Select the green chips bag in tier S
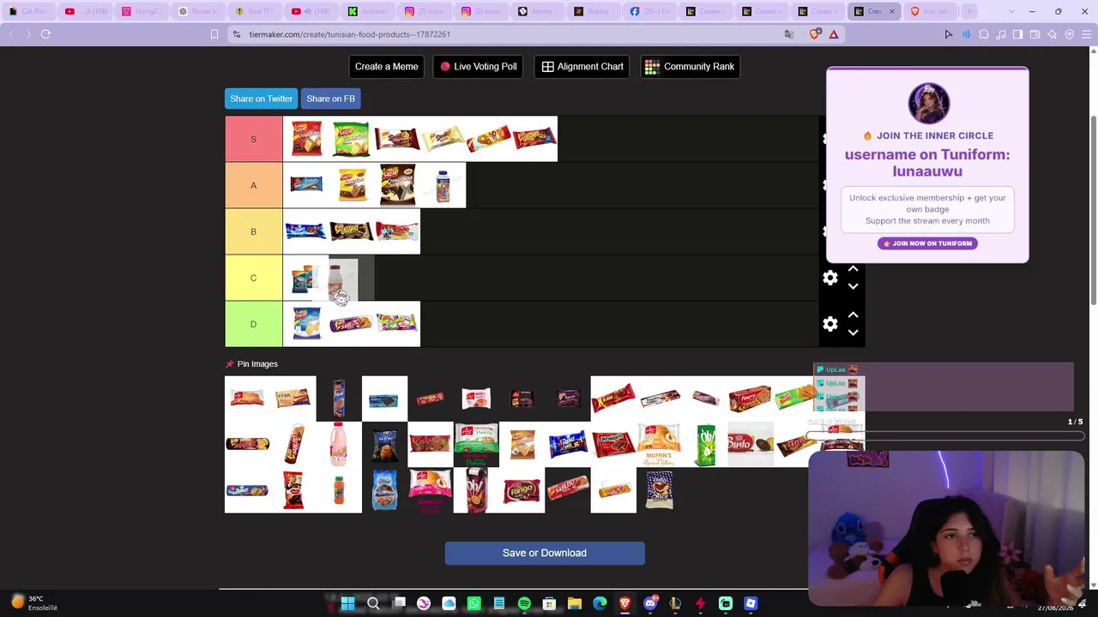 tap(351, 139)
